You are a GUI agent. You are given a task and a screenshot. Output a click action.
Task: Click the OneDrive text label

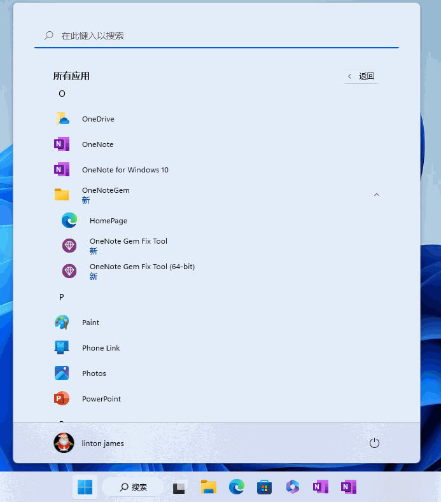[x=98, y=119]
